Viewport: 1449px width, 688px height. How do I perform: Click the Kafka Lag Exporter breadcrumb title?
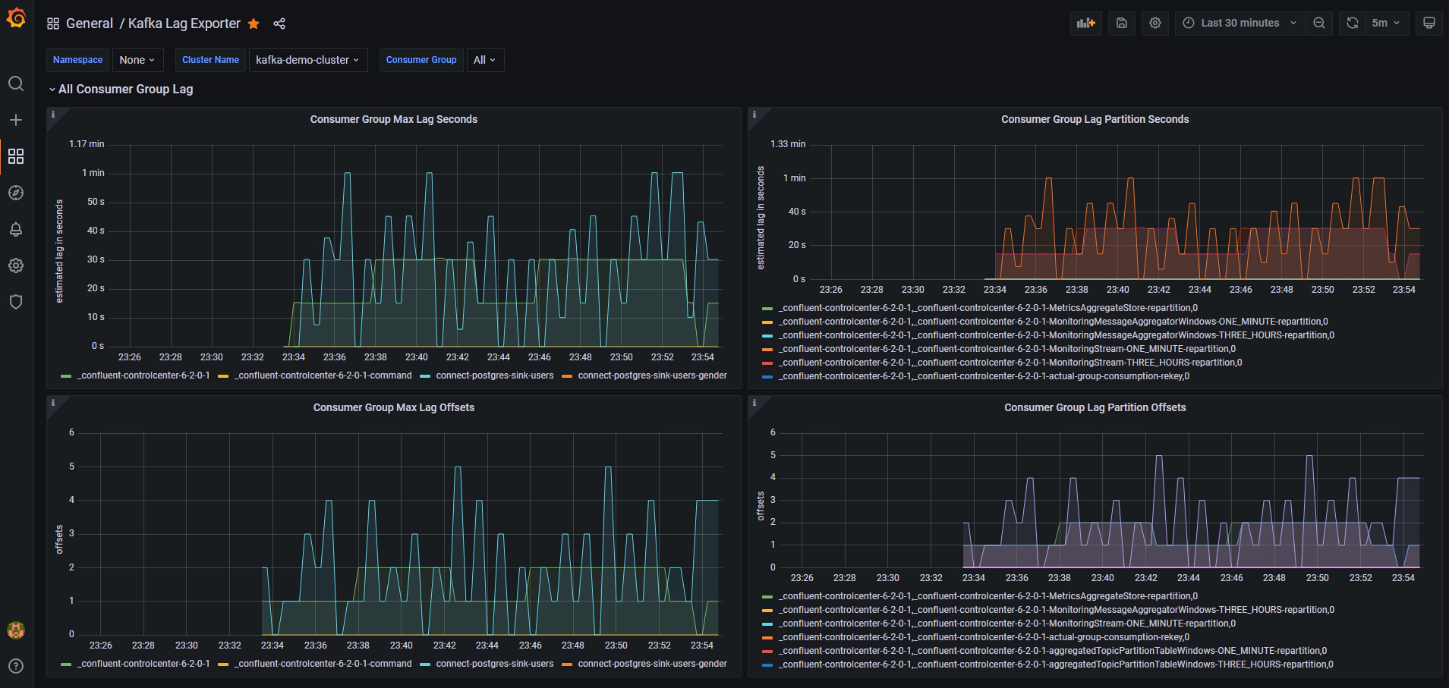point(184,24)
